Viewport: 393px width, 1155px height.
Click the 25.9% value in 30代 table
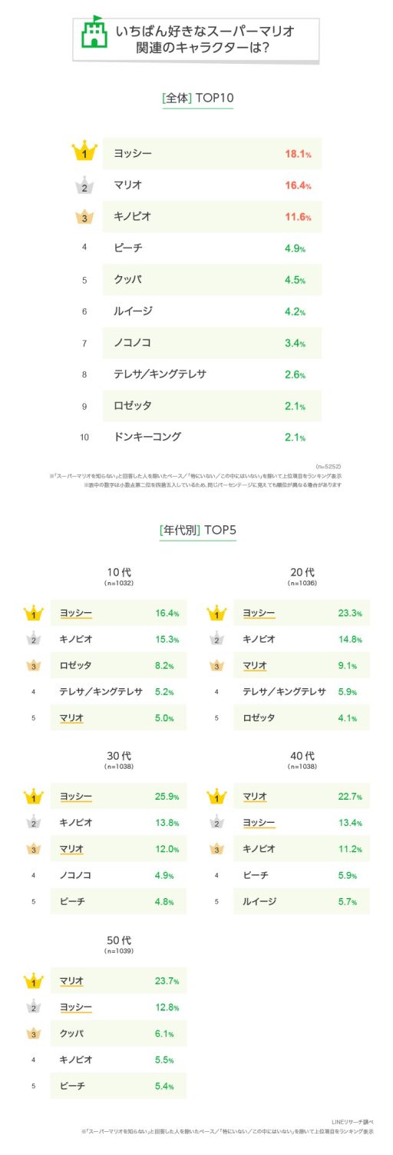pyautogui.click(x=167, y=797)
